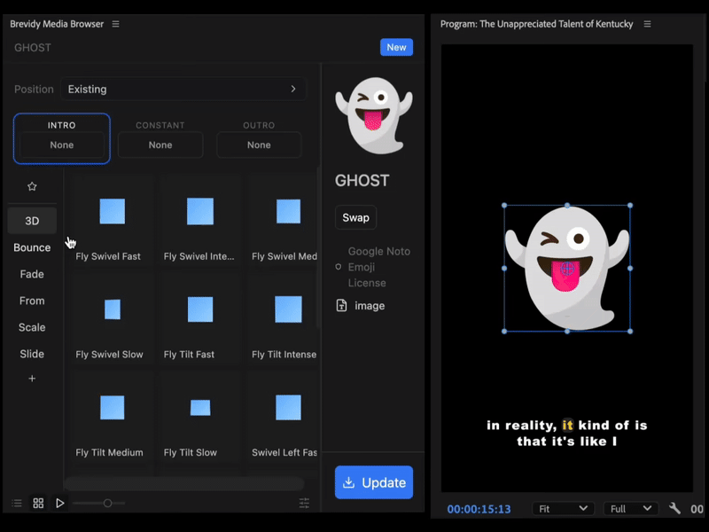This screenshot has width=709, height=532.
Task: Select the Fly Tilt Slow preset
Action: click(200, 417)
